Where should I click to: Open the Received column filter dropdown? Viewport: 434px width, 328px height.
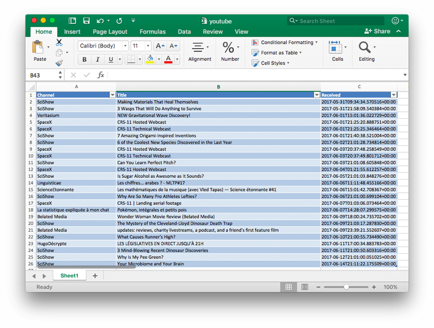click(393, 95)
